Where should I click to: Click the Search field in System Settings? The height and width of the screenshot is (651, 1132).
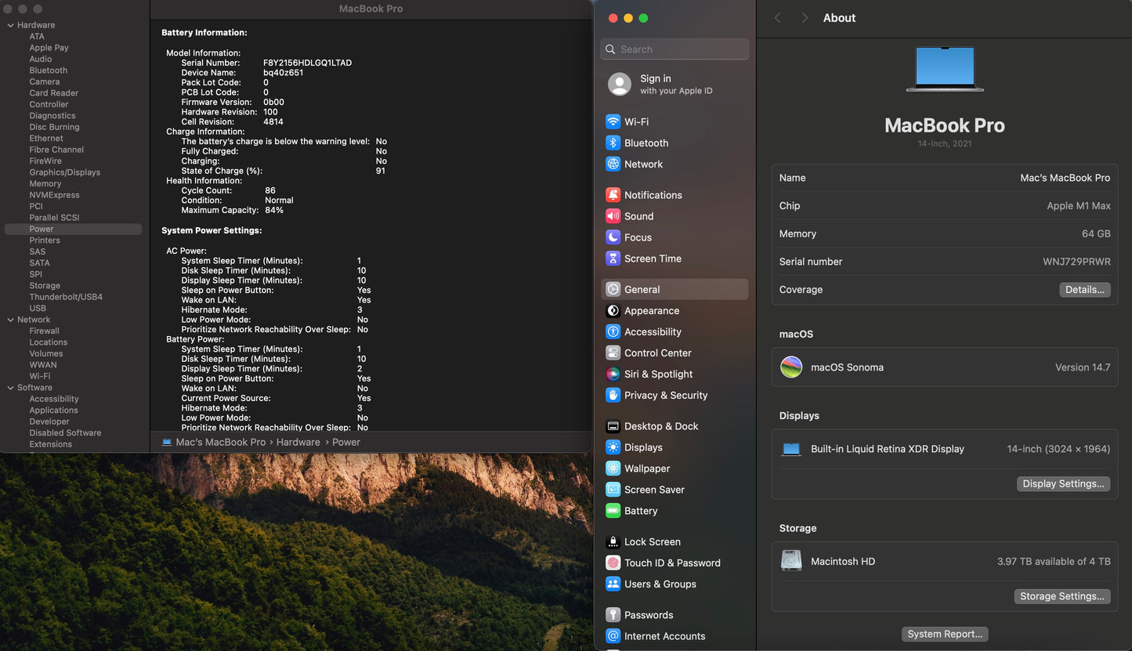pyautogui.click(x=682, y=49)
